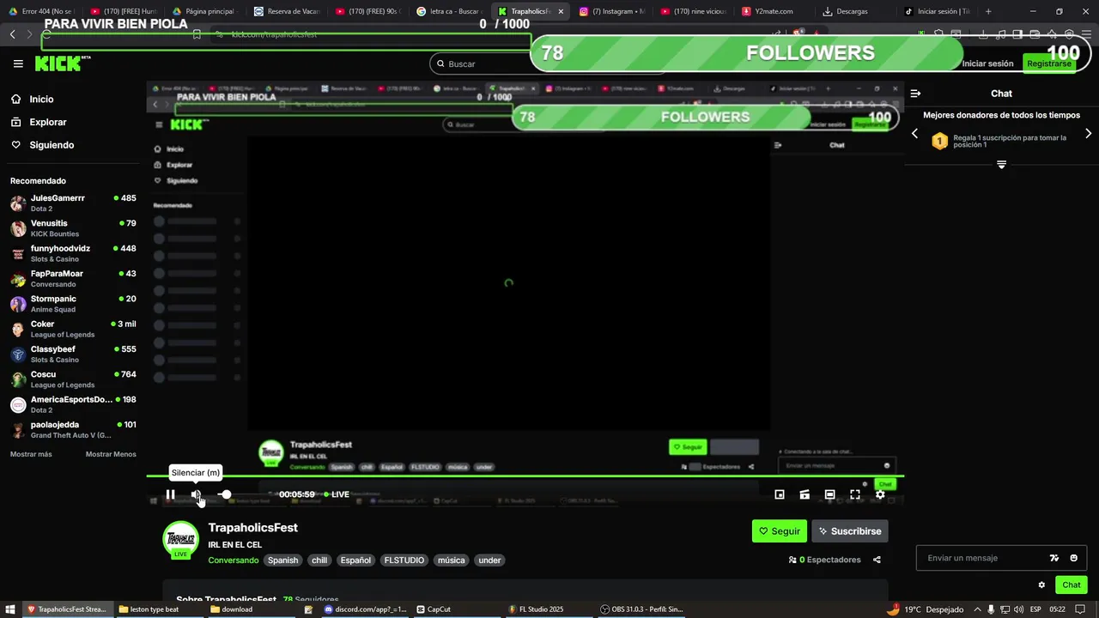The image size is (1099, 618).
Task: Open AmericaEsportsDo... recommended channel
Action: pyautogui.click(x=73, y=404)
